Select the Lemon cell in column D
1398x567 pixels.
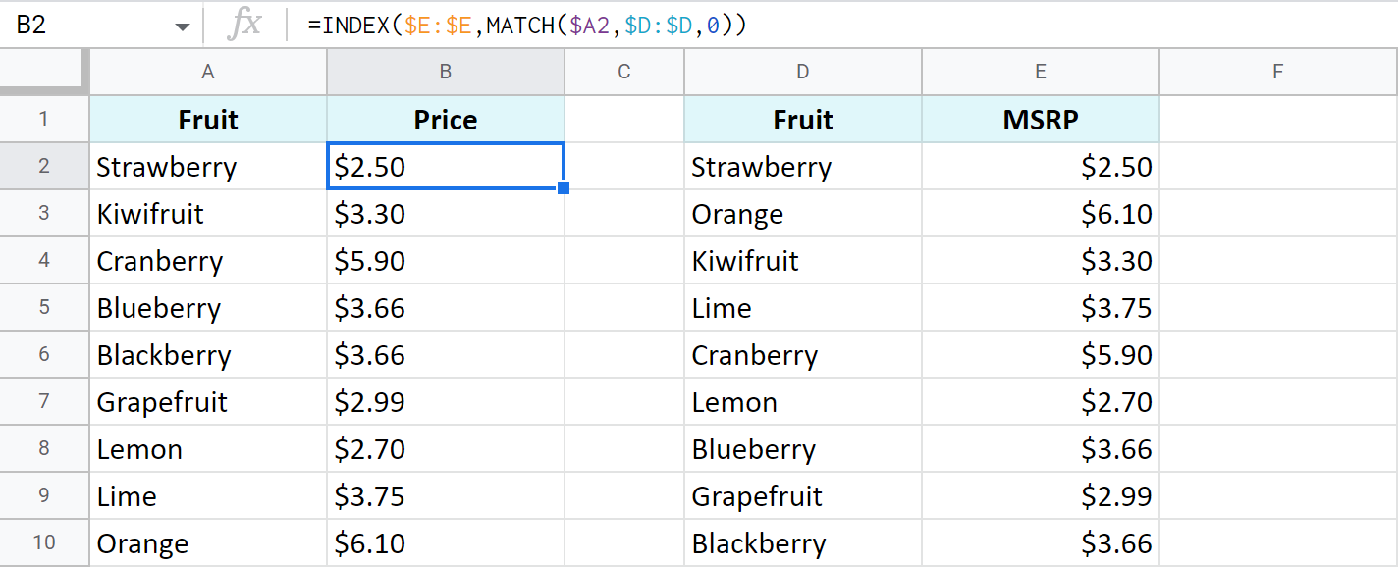point(803,402)
